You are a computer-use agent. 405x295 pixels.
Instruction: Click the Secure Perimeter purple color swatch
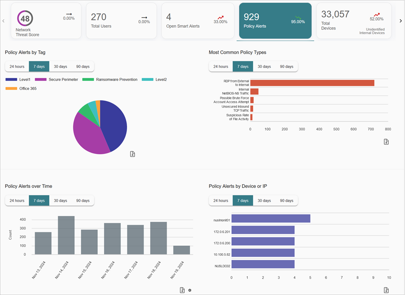[x=40, y=79]
